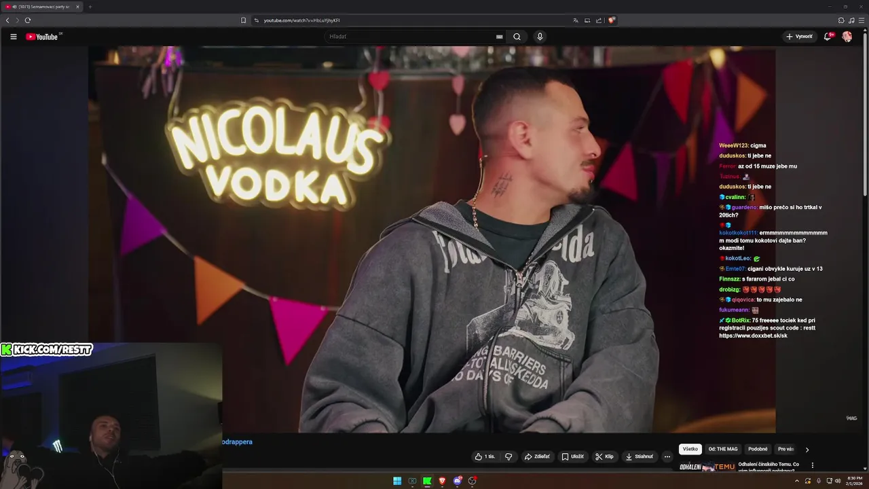Open the translate page icon in the address bar
The image size is (869, 489).
576,20
